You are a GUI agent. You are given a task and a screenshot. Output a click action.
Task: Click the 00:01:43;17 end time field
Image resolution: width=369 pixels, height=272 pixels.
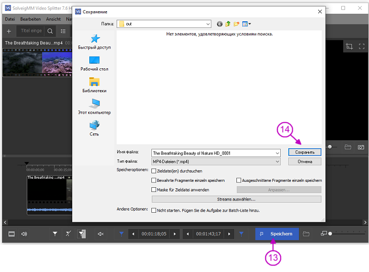pos(209,234)
